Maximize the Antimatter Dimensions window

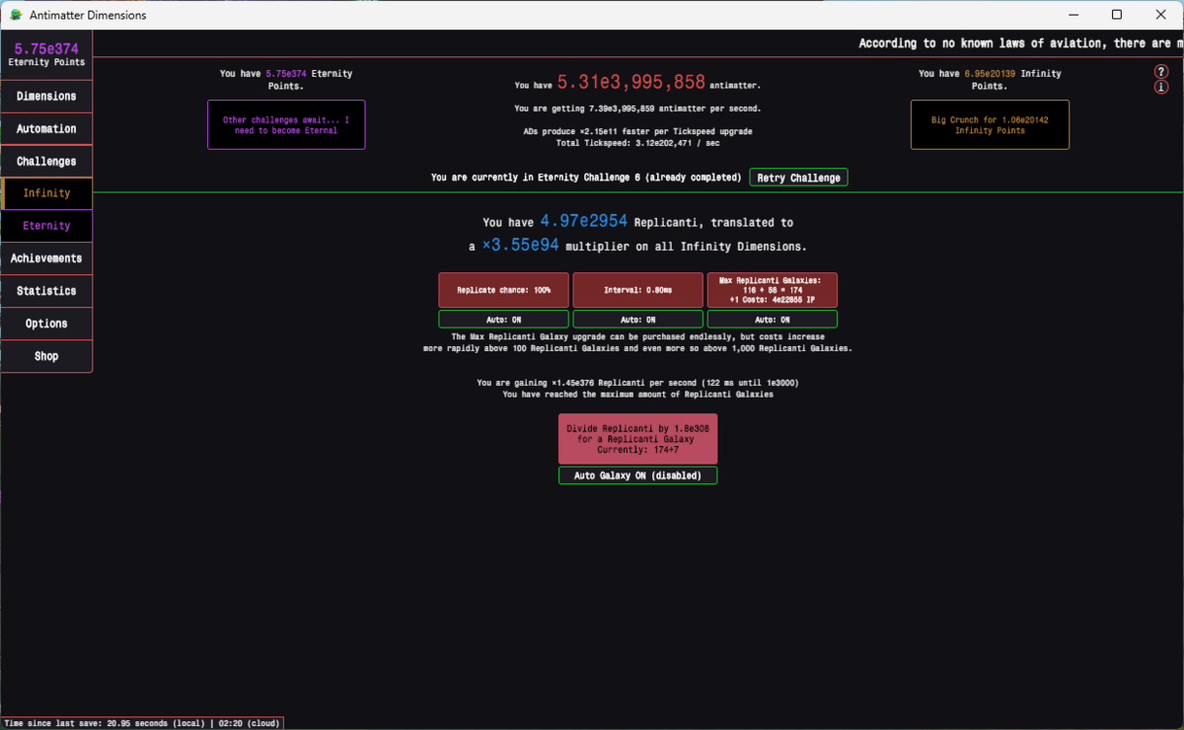(1116, 15)
